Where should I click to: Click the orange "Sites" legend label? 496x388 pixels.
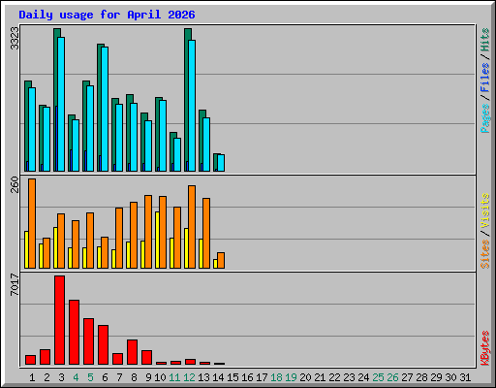pyautogui.click(x=484, y=254)
